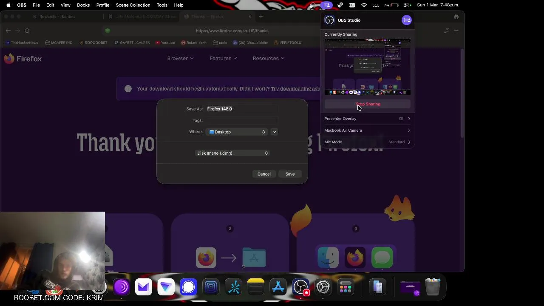Screen dimensions: 544x306
Task: Open the Disk Image format dropdown
Action: click(232, 153)
